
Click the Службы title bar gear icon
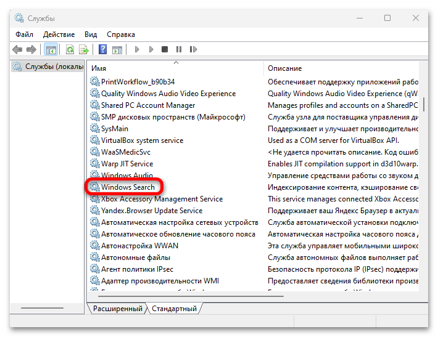click(19, 18)
